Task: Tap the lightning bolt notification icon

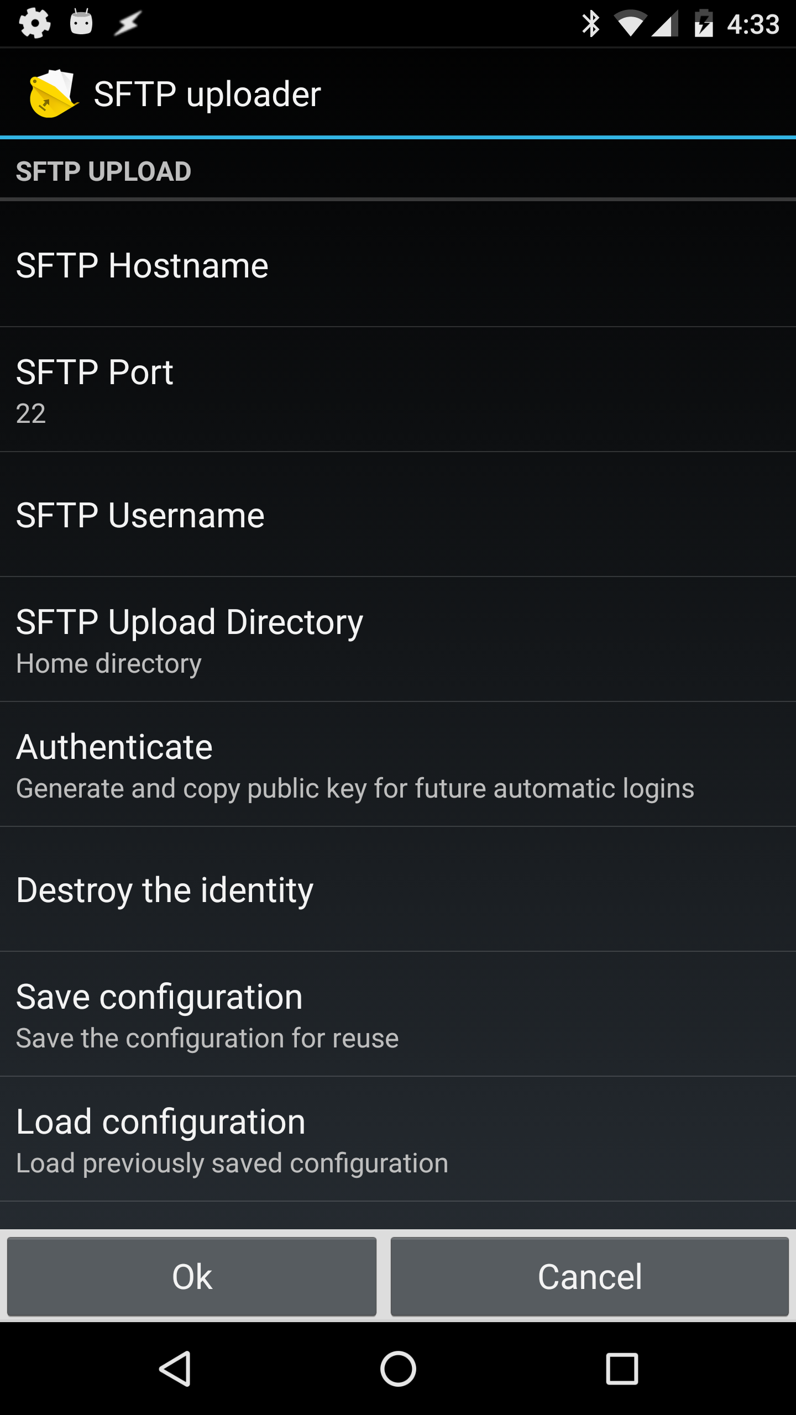Action: click(x=128, y=23)
